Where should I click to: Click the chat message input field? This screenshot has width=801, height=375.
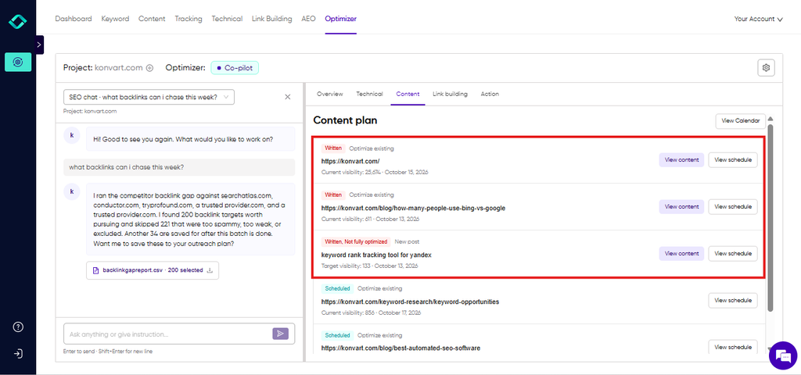pos(169,334)
